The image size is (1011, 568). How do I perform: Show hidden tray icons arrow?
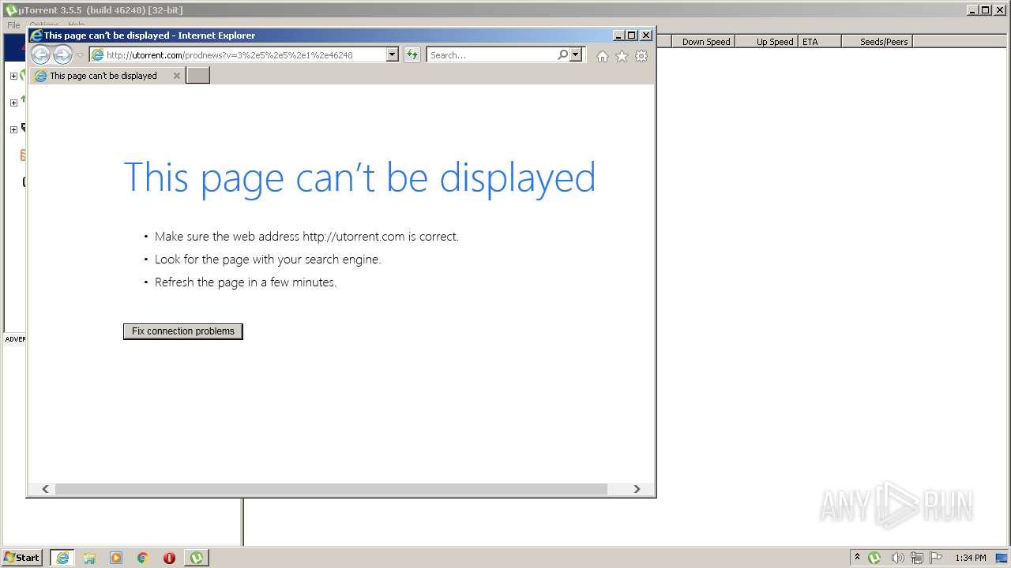(857, 558)
